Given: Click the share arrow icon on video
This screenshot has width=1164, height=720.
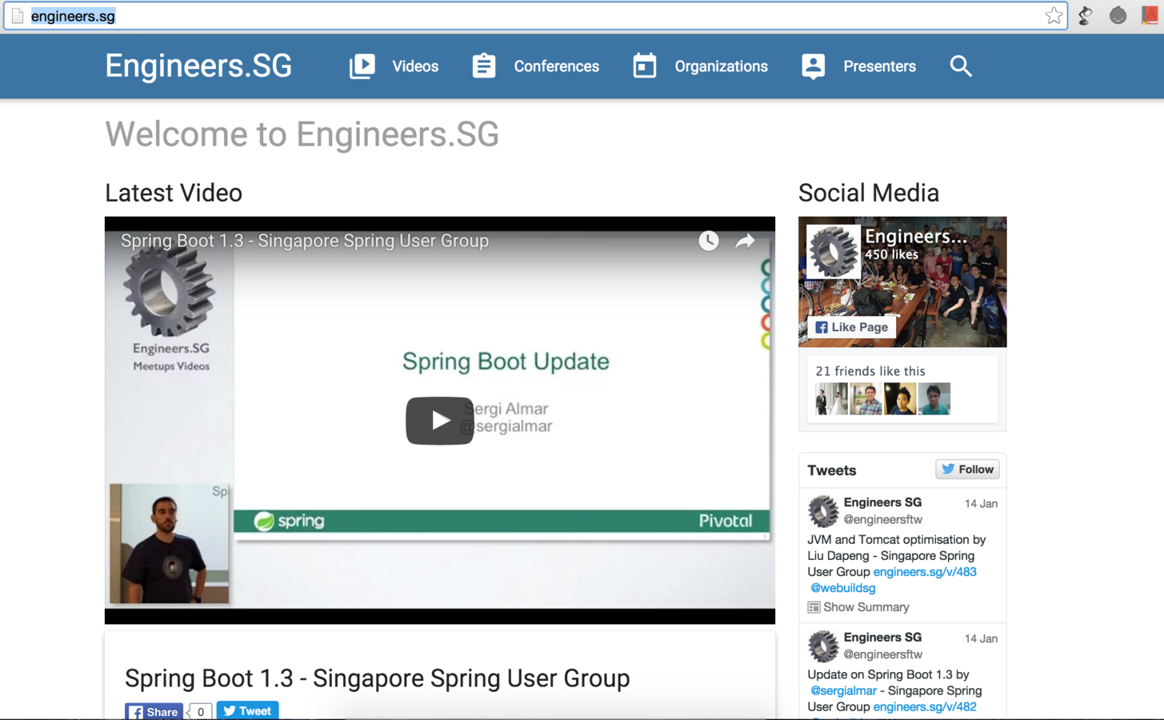Looking at the screenshot, I should coord(745,241).
